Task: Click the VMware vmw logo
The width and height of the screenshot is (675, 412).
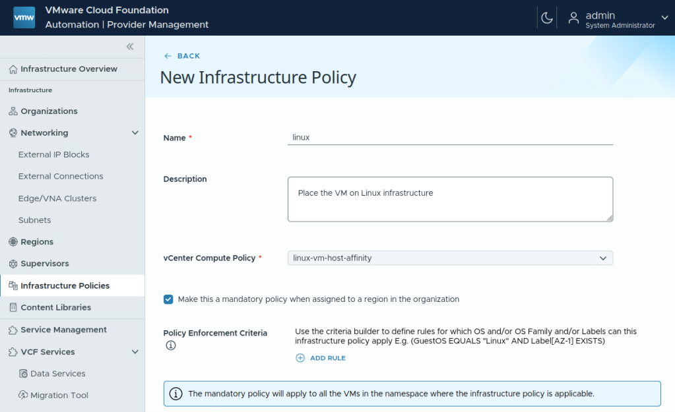Action: point(24,18)
